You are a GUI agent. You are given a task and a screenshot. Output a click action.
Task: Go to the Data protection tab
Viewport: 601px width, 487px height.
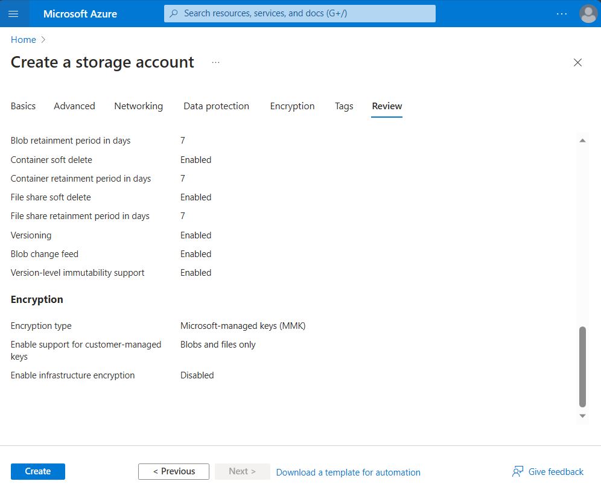[x=216, y=106]
